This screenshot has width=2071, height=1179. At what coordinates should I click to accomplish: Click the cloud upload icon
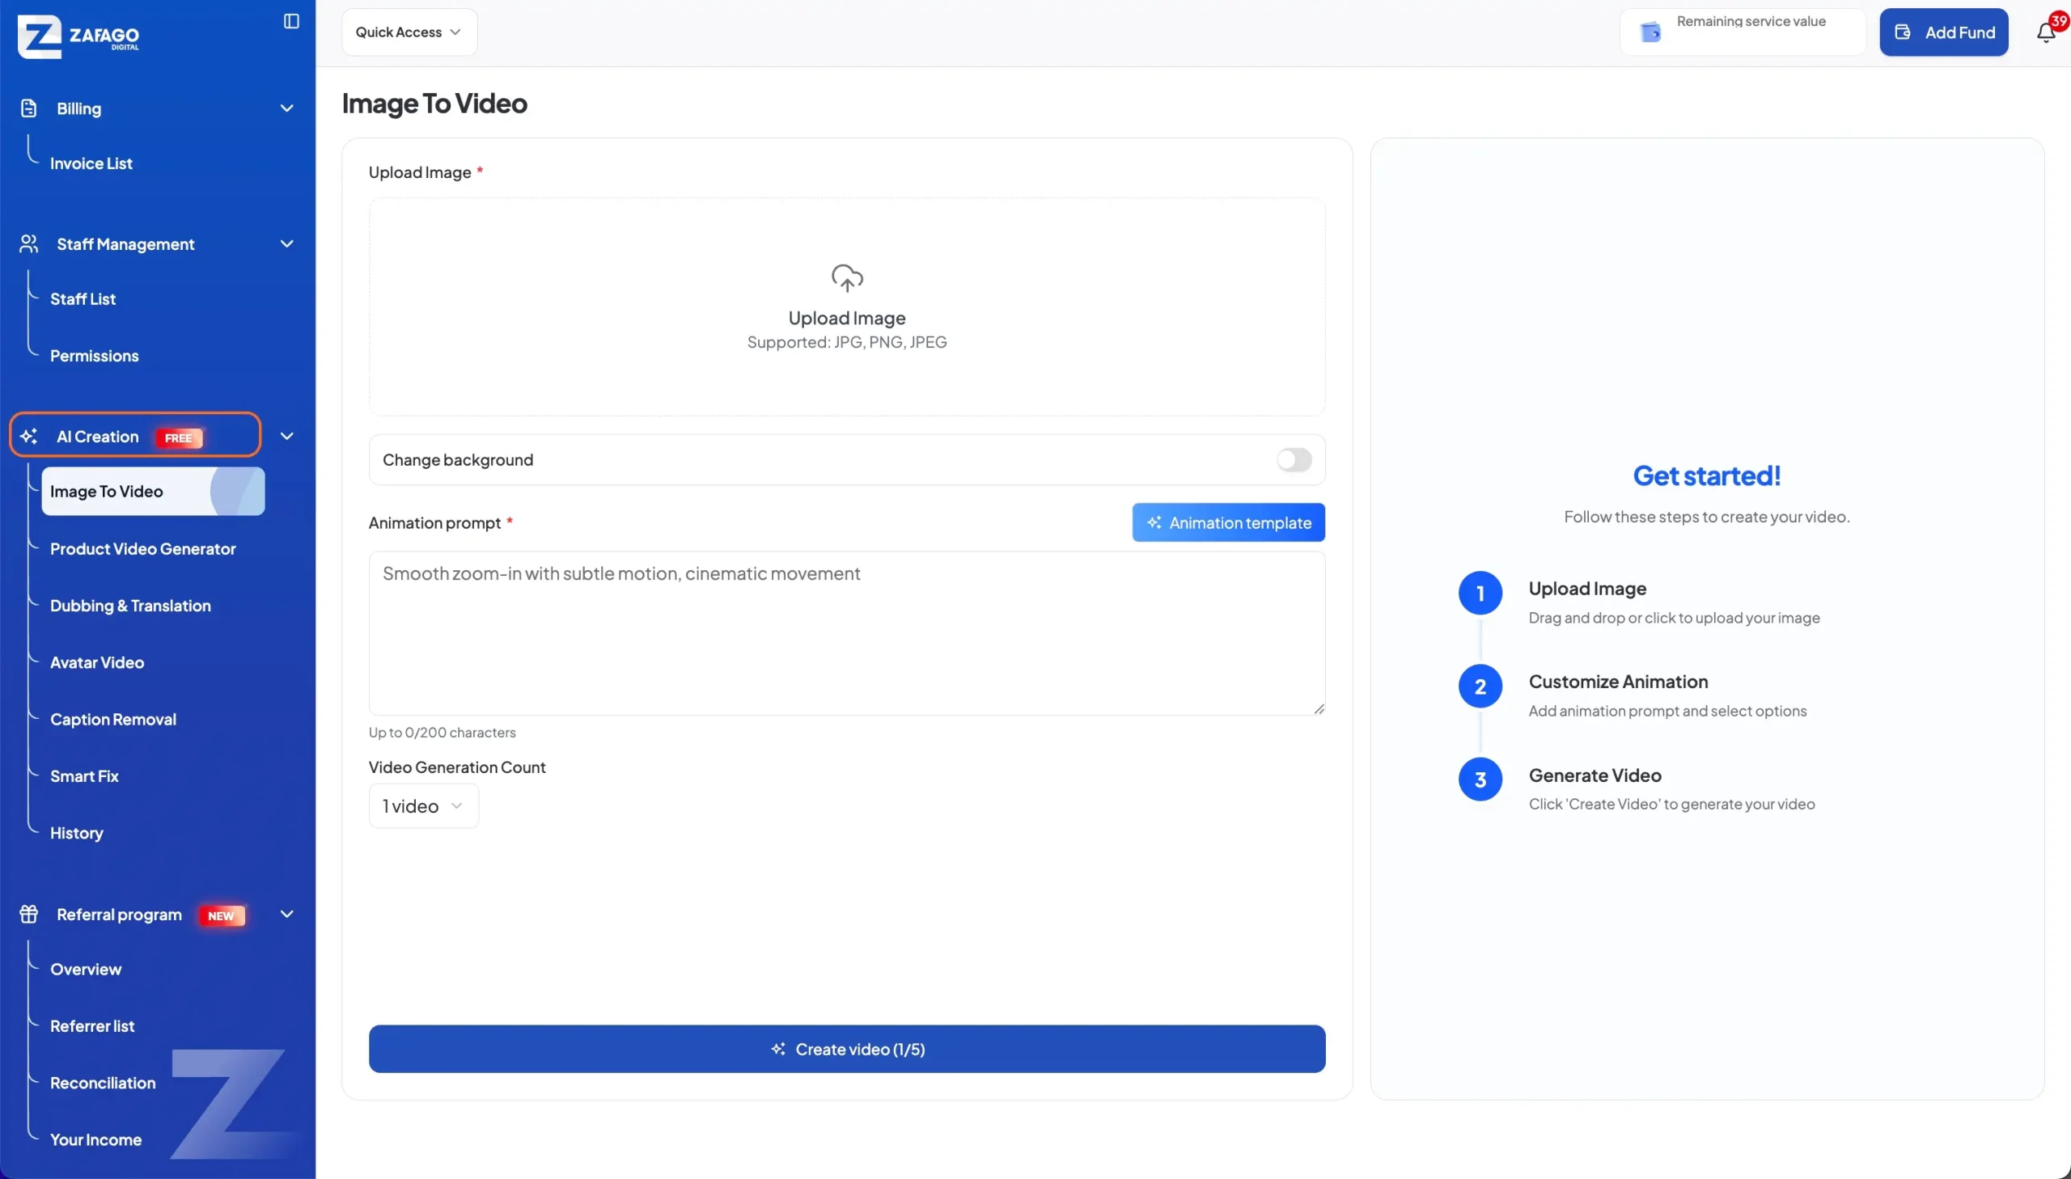(847, 277)
